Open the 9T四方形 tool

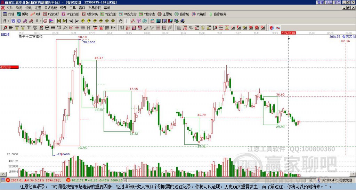pos(128,14)
